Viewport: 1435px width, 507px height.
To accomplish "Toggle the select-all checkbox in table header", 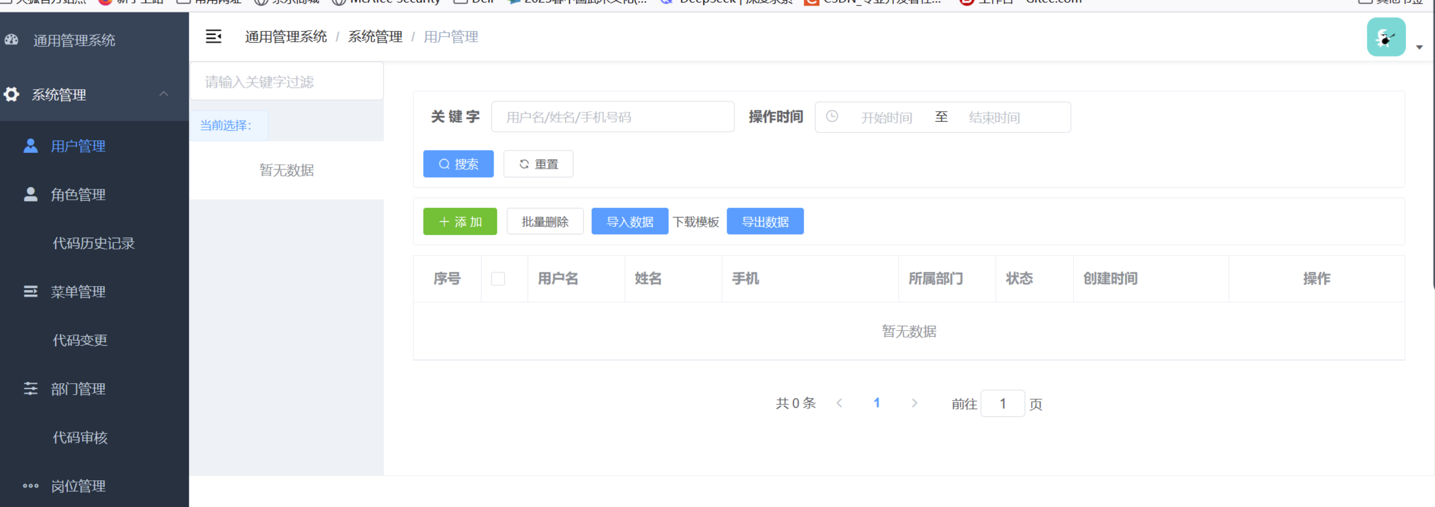I will (498, 279).
